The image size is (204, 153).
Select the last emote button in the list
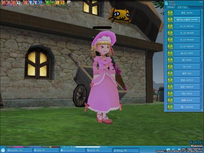tap(187, 107)
